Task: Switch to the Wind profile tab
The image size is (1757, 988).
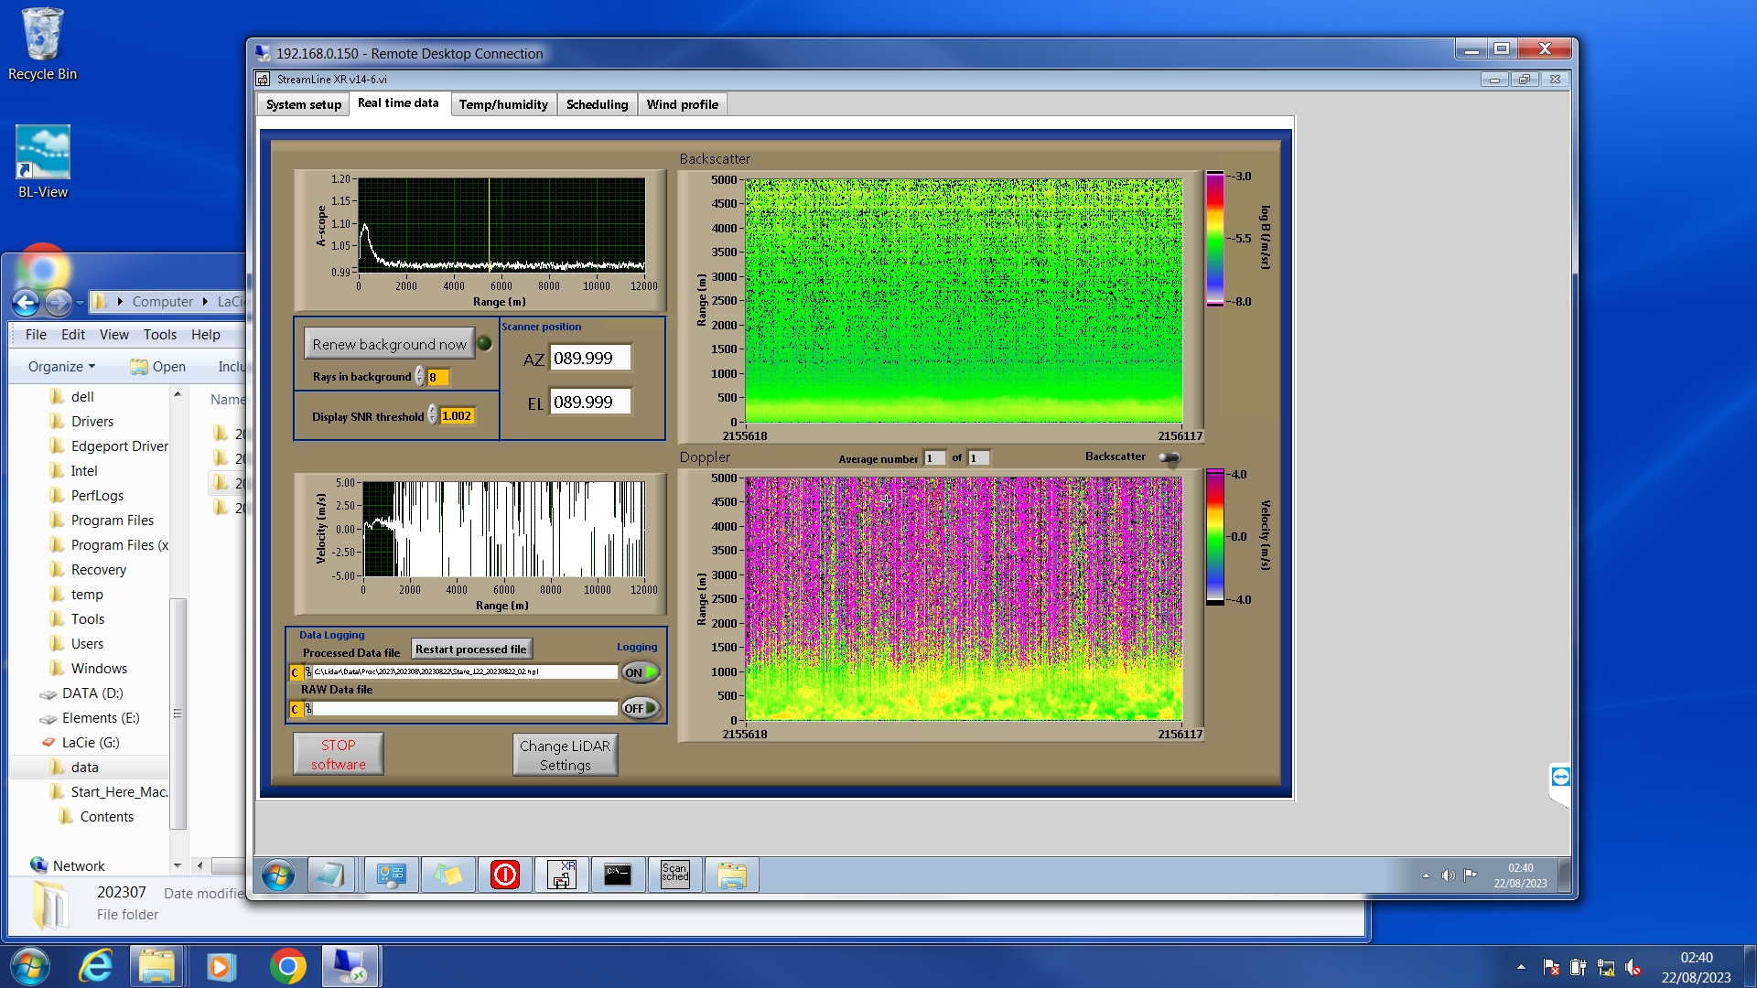Action: point(682,104)
